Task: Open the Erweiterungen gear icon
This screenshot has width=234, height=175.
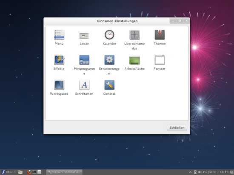Action: tap(109, 60)
